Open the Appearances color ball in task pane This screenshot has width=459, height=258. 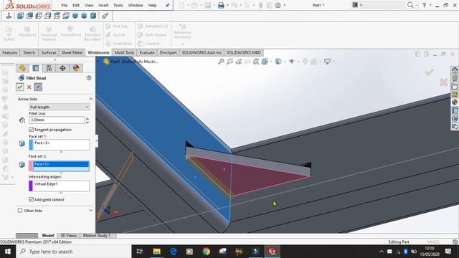[x=455, y=102]
